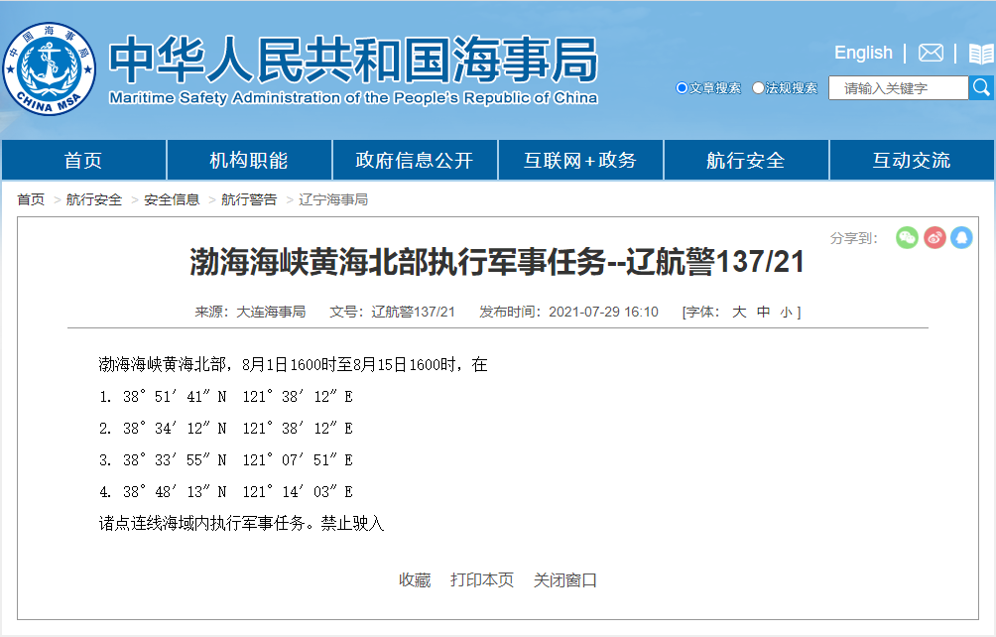Go to 航行安全 in the breadcrumb

pyautogui.click(x=94, y=199)
